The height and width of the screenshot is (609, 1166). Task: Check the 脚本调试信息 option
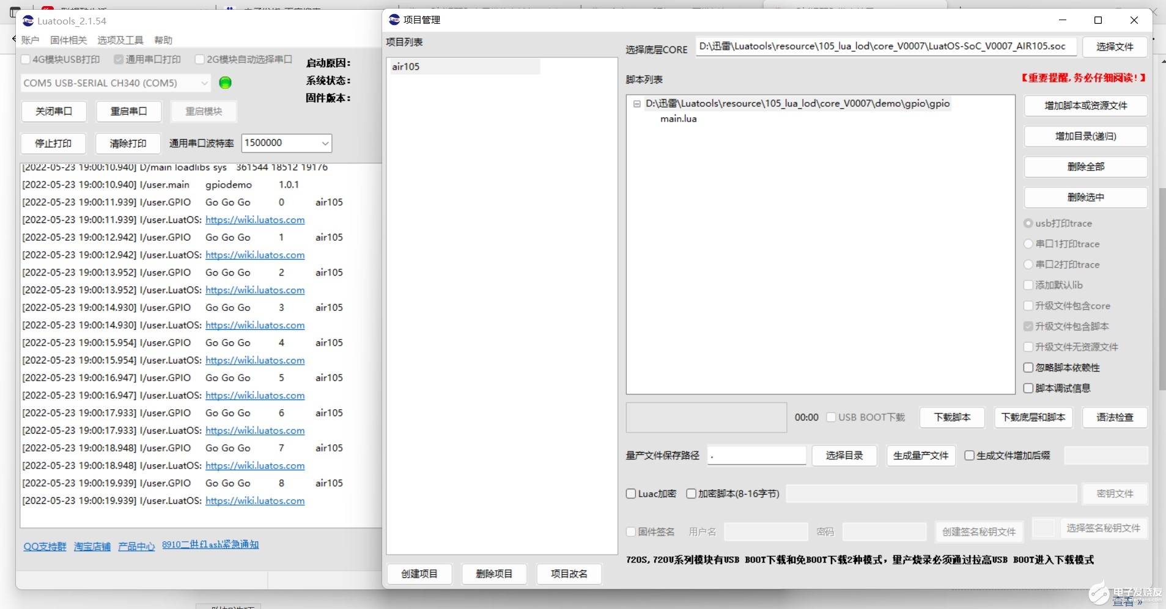(1028, 388)
